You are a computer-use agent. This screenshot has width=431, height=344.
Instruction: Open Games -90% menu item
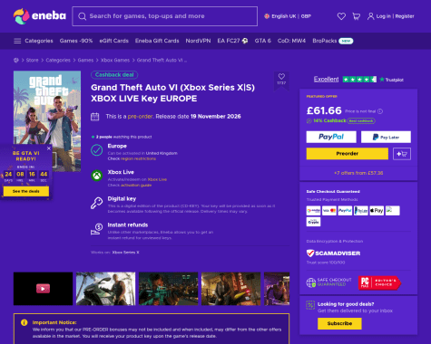(76, 41)
